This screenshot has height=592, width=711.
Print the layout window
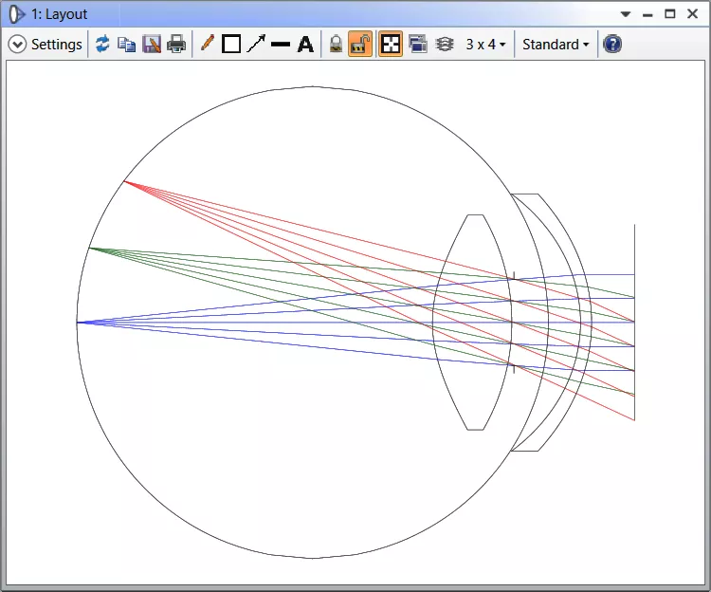point(176,45)
